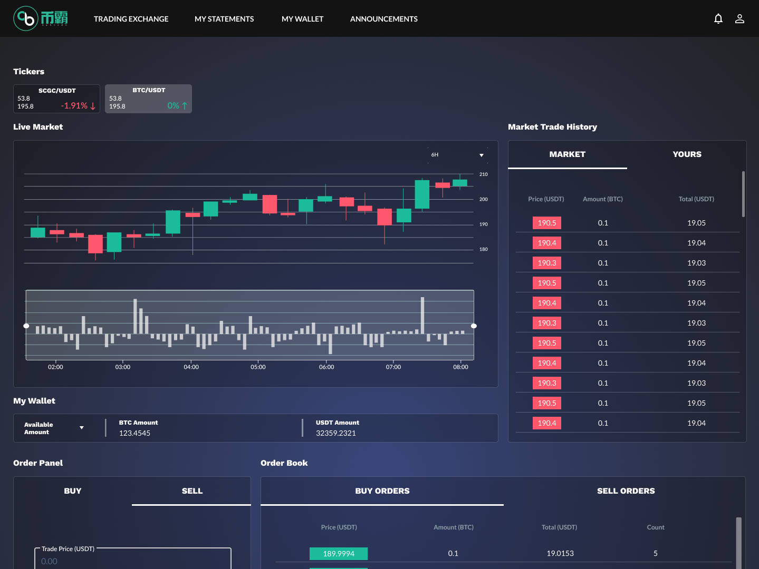This screenshot has width=759, height=569.
Task: Click the Market Trade History scrollbar
Action: click(743, 194)
